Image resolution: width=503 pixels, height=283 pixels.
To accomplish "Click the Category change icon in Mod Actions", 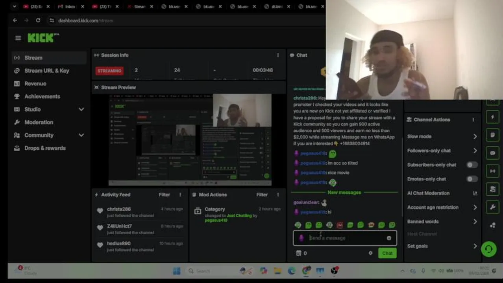I will (x=198, y=211).
